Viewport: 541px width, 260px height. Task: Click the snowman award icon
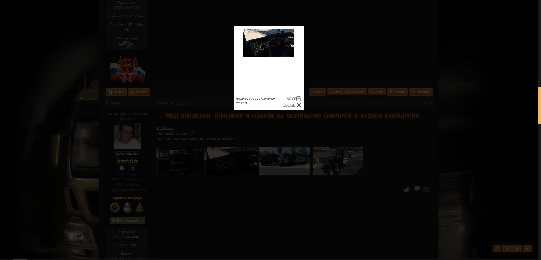pyautogui.click(x=128, y=208)
